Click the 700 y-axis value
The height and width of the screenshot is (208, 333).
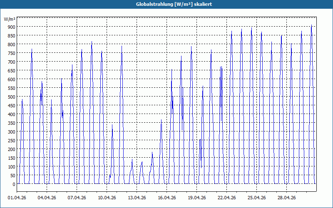pos(12,62)
